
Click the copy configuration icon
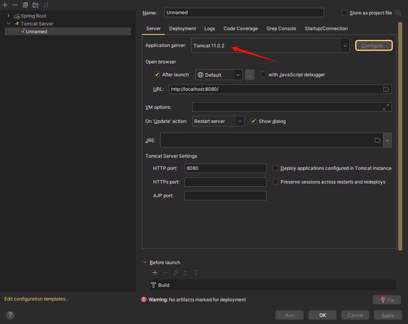point(25,5)
